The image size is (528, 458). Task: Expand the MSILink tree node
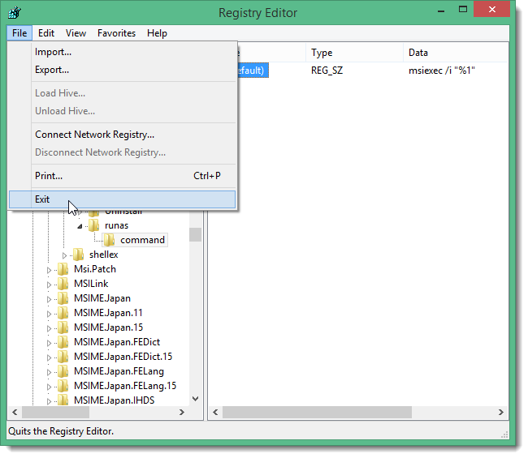tap(49, 285)
